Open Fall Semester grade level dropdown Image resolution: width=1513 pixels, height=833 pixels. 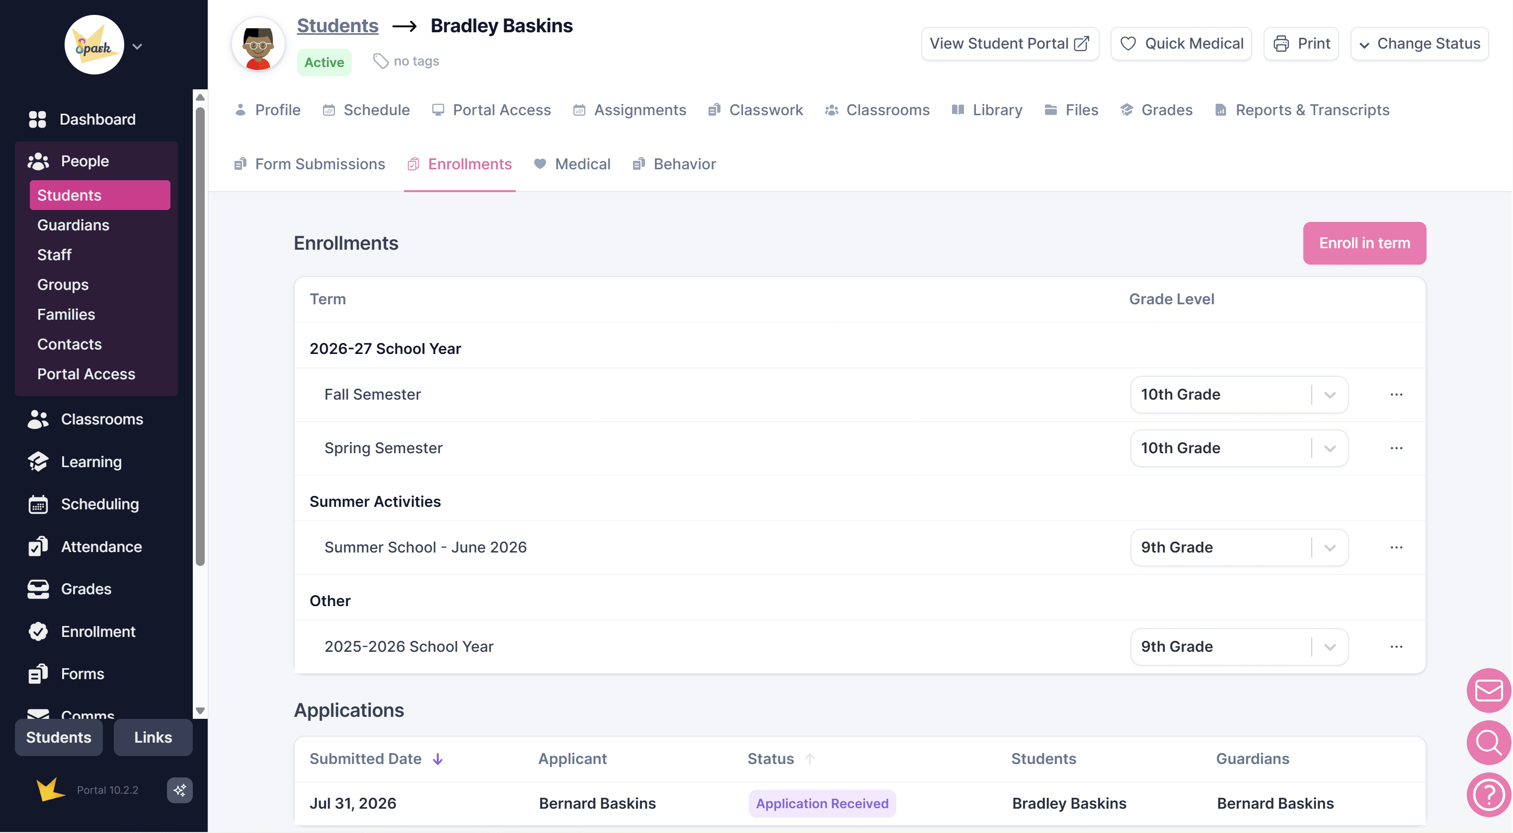(x=1239, y=395)
